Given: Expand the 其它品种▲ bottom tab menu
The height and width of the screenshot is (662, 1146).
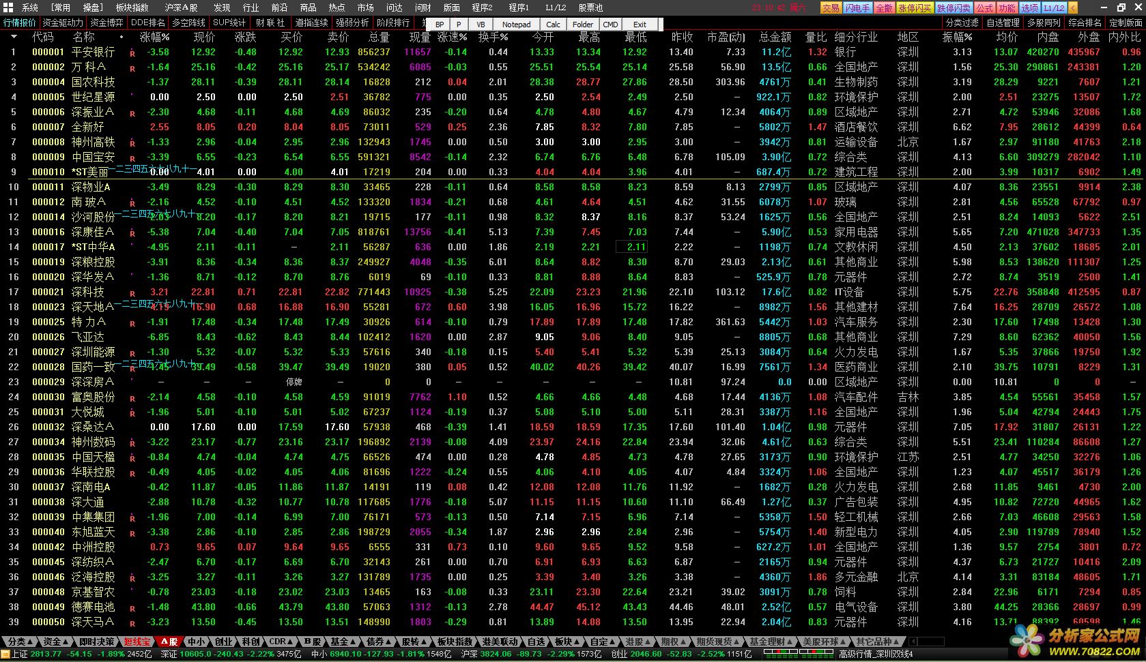Looking at the screenshot, I should (x=878, y=642).
